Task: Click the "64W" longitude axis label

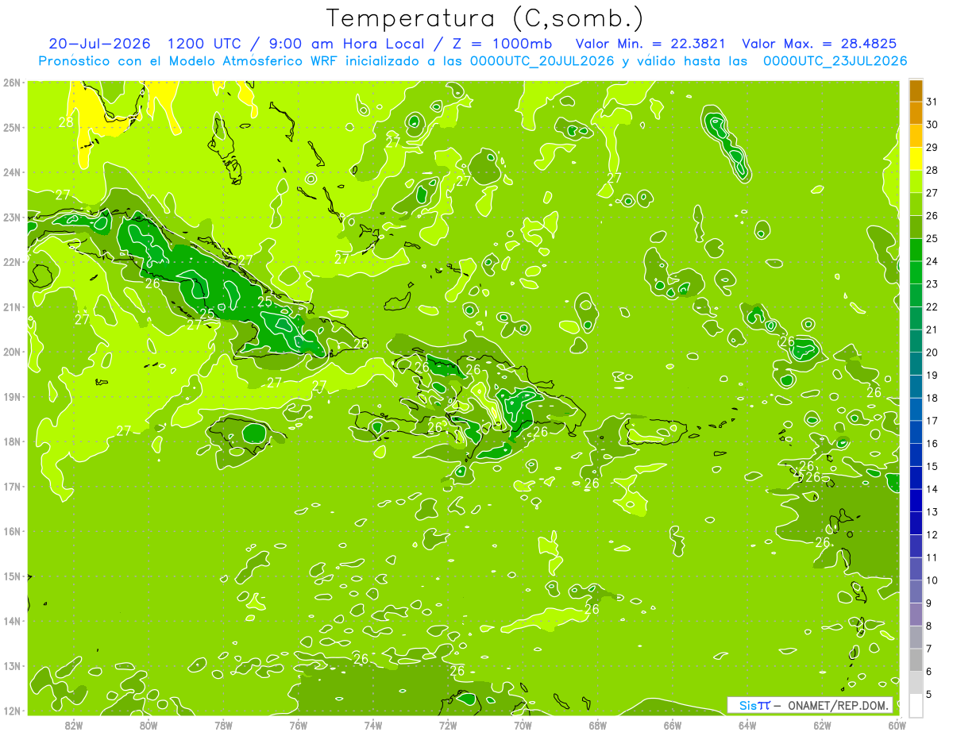Action: 747,724
